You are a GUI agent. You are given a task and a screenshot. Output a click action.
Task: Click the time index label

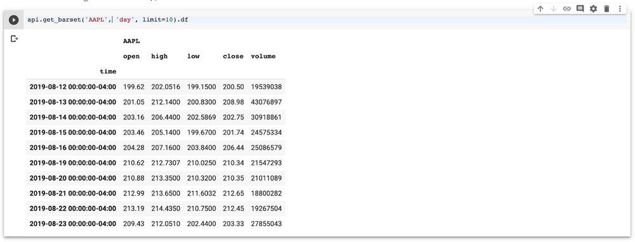point(108,71)
